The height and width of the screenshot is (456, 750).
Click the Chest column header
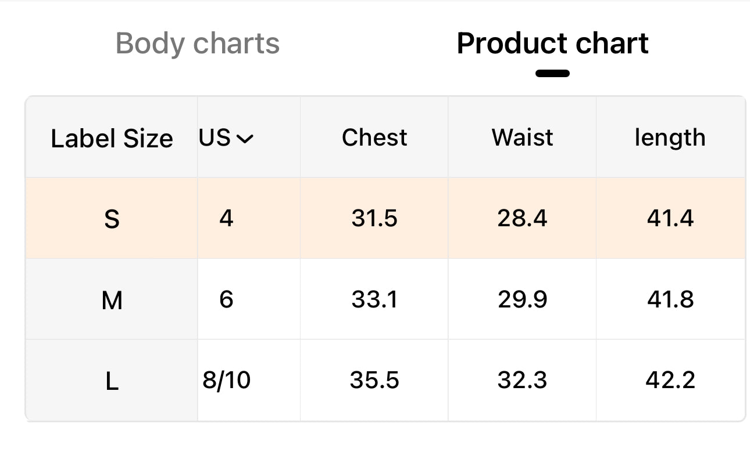(374, 137)
